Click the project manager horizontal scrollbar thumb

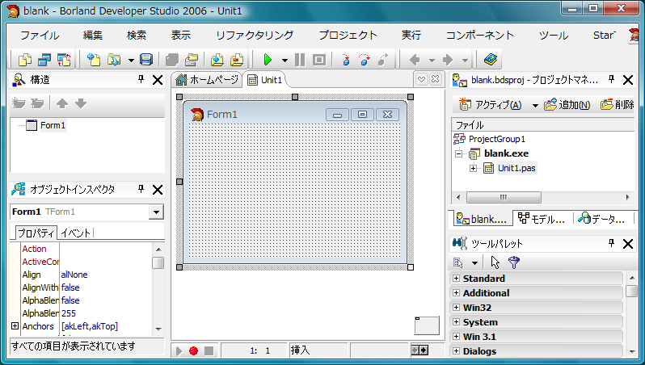click(x=504, y=197)
